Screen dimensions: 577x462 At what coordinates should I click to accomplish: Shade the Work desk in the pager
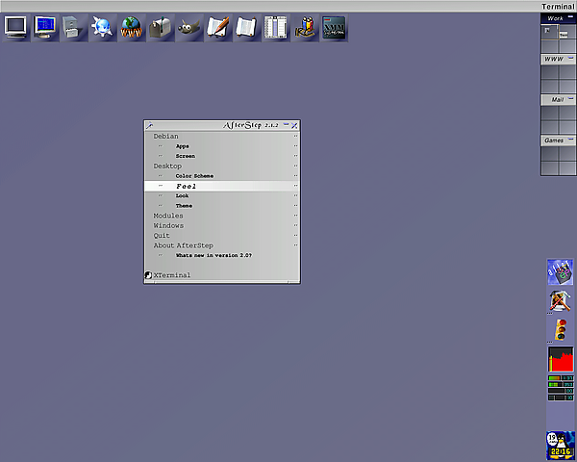coord(570,18)
